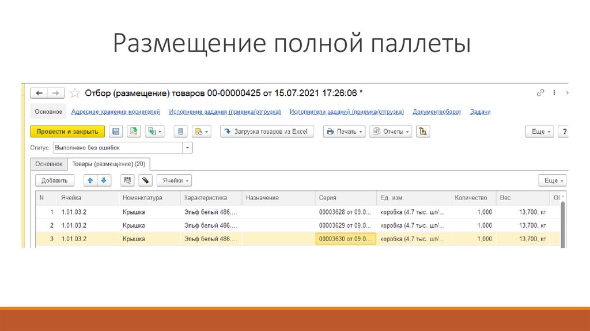Click the save diskette icon

point(116,131)
